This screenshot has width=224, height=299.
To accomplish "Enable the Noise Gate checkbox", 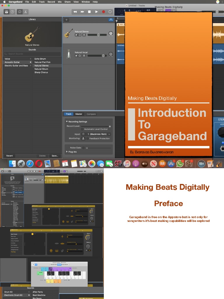I will tap(83, 148).
